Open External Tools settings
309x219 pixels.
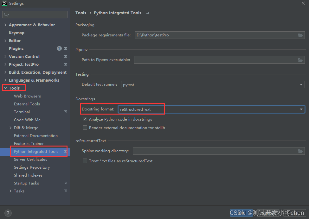point(27,104)
